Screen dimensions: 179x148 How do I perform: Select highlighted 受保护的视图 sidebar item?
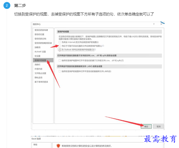point(43,60)
